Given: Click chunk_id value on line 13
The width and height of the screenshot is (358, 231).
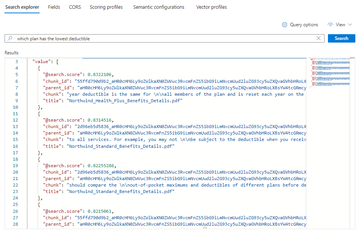Looking at the screenshot, I should [191, 127].
